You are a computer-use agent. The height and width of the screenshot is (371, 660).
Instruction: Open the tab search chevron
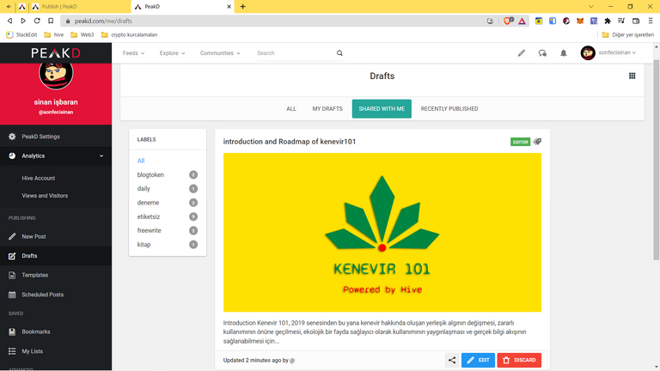click(591, 7)
